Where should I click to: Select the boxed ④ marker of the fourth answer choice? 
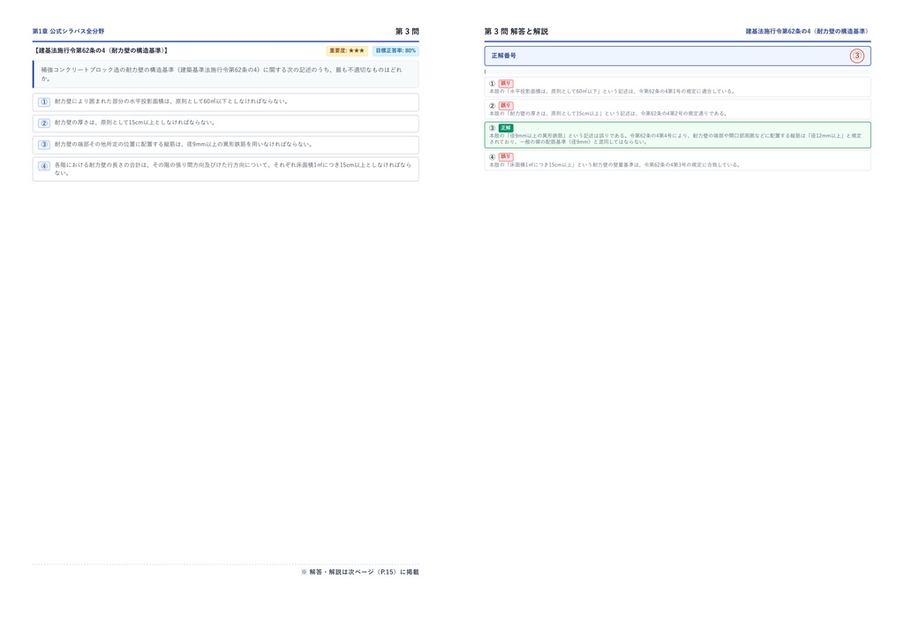44,166
